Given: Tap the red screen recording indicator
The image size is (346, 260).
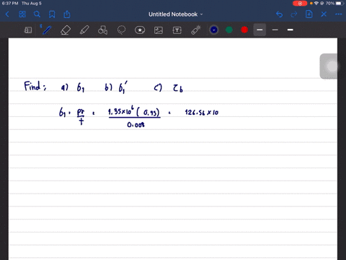Looking at the screenshot, I should point(300,4).
